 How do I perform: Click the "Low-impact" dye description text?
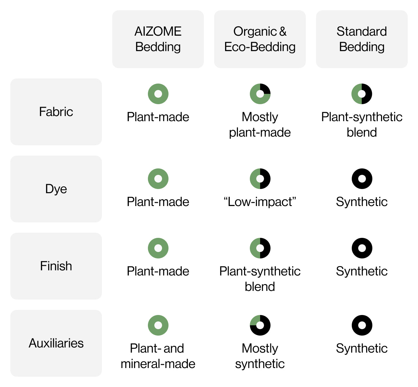260,202
